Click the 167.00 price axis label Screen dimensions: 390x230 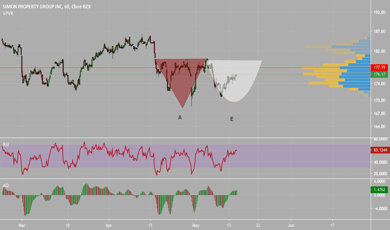(379, 113)
